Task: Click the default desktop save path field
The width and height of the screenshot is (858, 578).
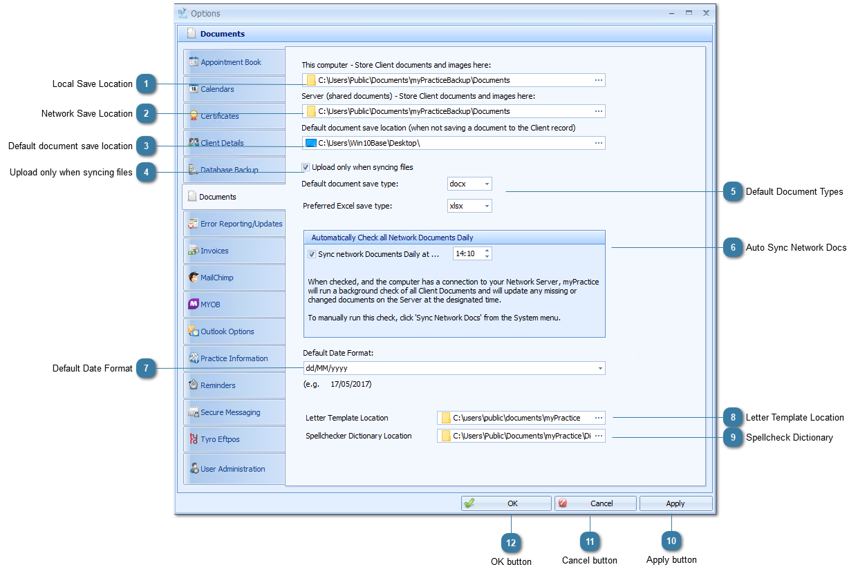Action: 454,143
